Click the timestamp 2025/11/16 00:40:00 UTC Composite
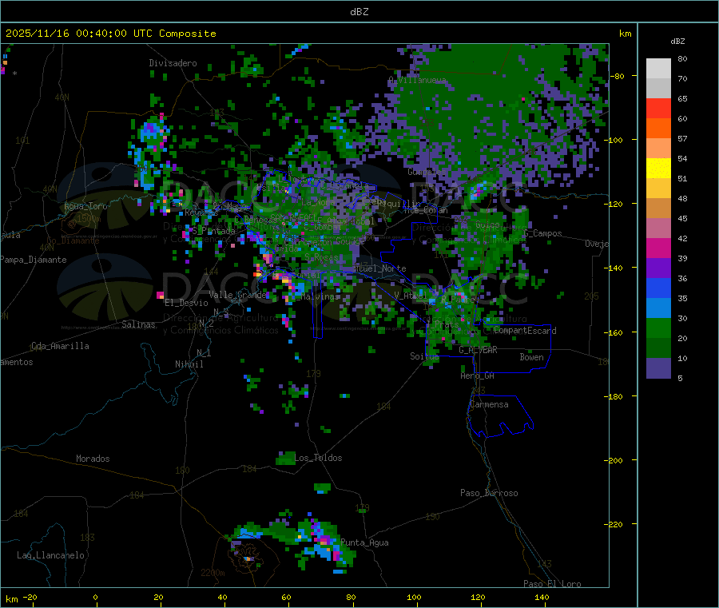Screen dimensions: 719x608 pyautogui.click(x=110, y=34)
